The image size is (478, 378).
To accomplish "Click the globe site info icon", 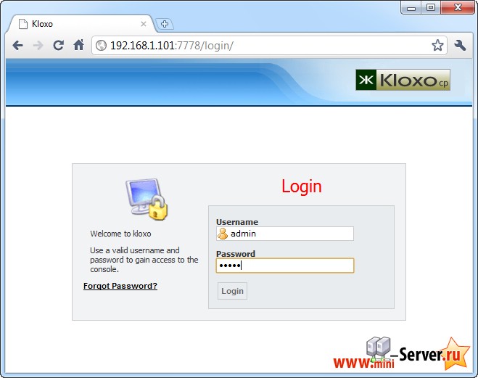I will tap(101, 46).
